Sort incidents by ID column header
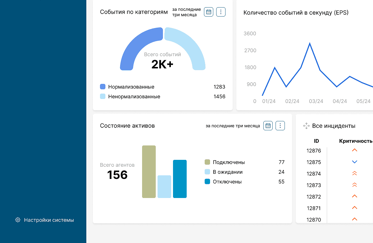Screen dimensions: 373x243 317,141
